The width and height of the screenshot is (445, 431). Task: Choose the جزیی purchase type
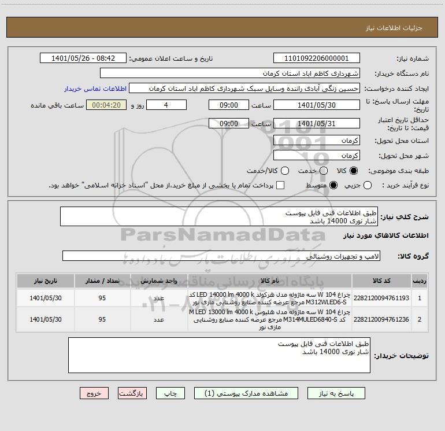(x=368, y=185)
